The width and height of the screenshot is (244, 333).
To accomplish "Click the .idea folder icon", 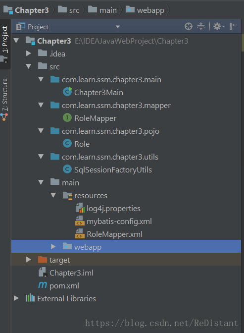I will point(43,53).
